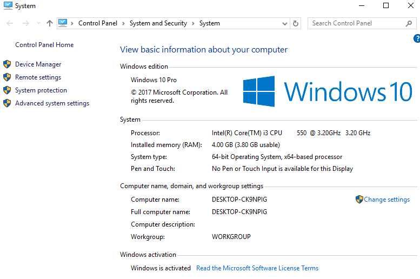The width and height of the screenshot is (420, 279).
Task: Click the page heading View basic information
Action: click(204, 50)
